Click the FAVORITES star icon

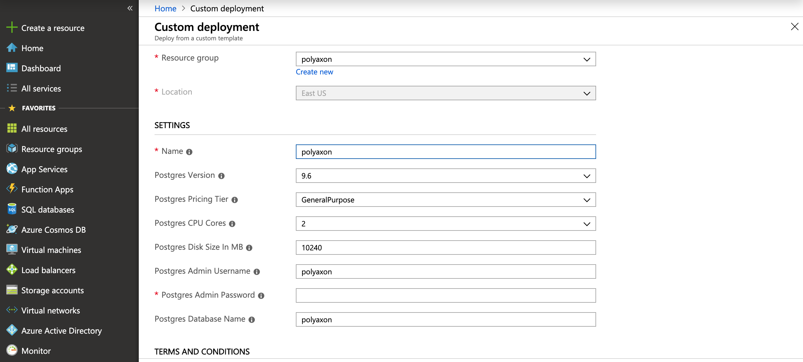[12, 108]
